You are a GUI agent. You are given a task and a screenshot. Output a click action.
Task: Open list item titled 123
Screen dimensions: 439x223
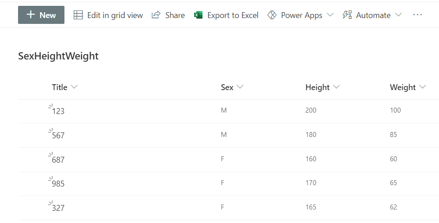point(58,111)
